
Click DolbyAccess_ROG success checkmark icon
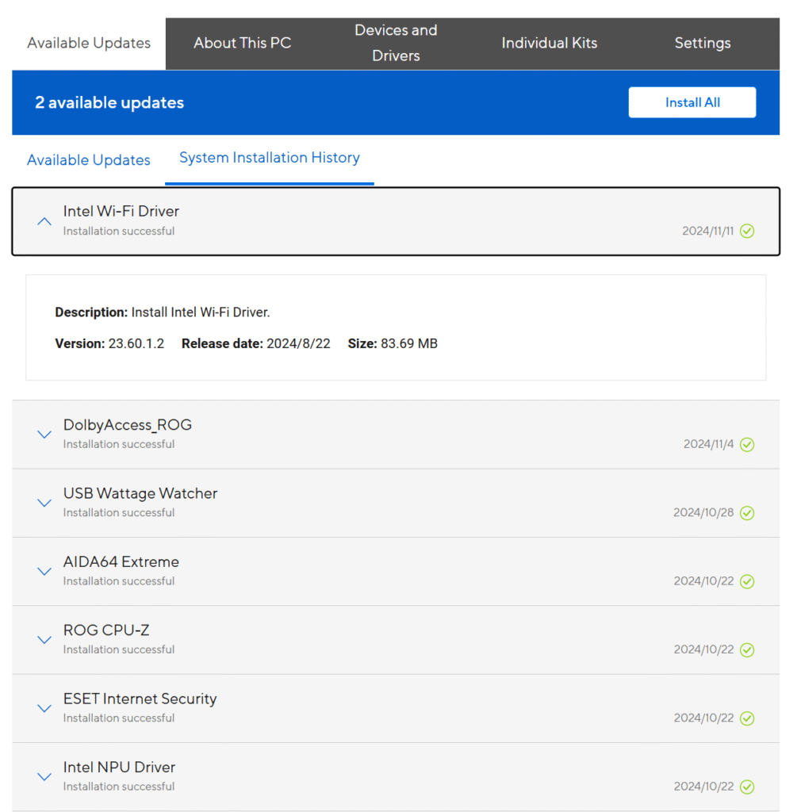(746, 445)
